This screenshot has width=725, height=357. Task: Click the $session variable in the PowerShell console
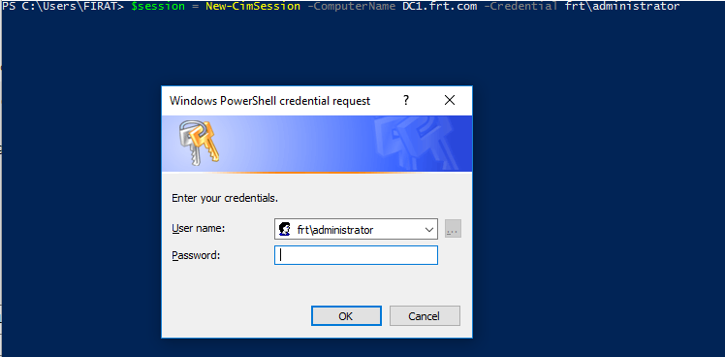pyautogui.click(x=158, y=7)
